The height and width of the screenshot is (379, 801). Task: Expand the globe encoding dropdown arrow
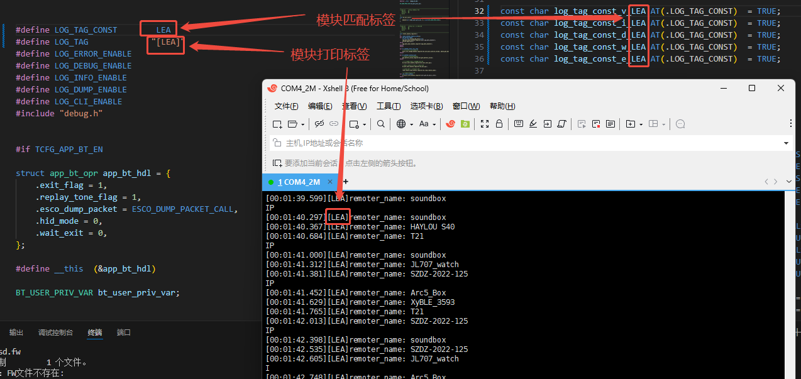[x=411, y=124]
